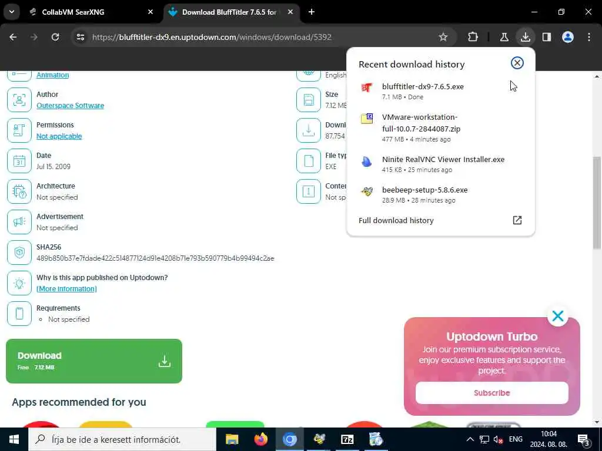Click the open-in-new-tab icon for download history
Viewport: 602px width, 451px height.
click(517, 220)
